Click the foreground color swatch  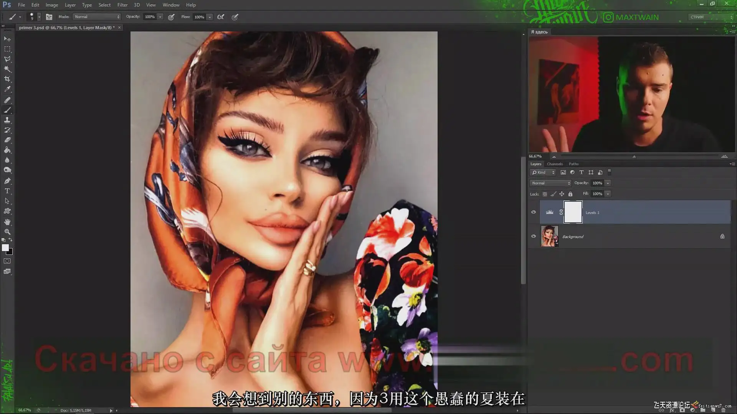tap(5, 248)
